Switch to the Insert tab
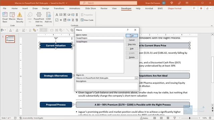This screenshot has height=120, width=214. [25, 8]
